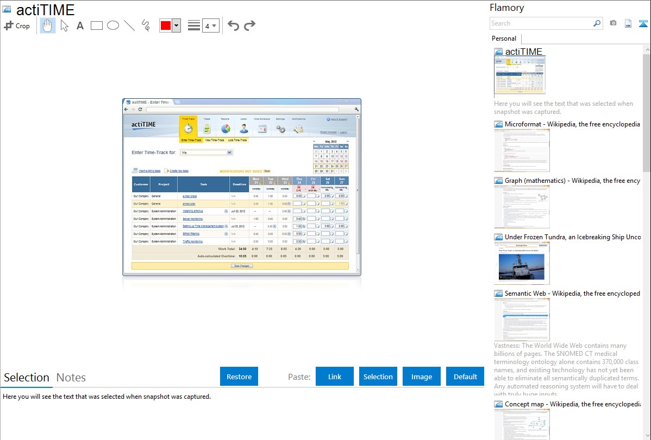The width and height of the screenshot is (651, 440).
Task: Click the blue collapse-to-top arrow icon
Action: click(x=643, y=23)
